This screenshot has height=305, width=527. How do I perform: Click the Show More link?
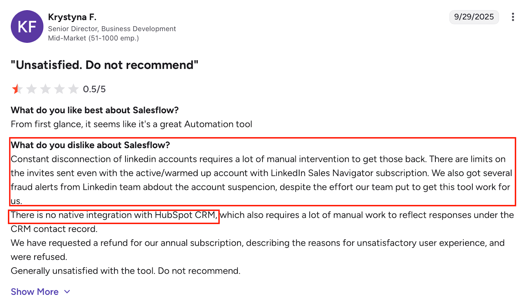coord(34,292)
